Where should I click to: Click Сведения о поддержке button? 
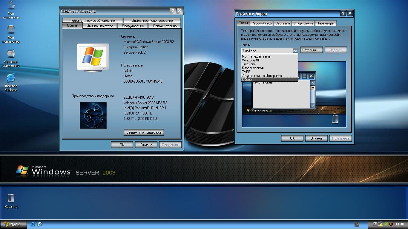(x=144, y=132)
